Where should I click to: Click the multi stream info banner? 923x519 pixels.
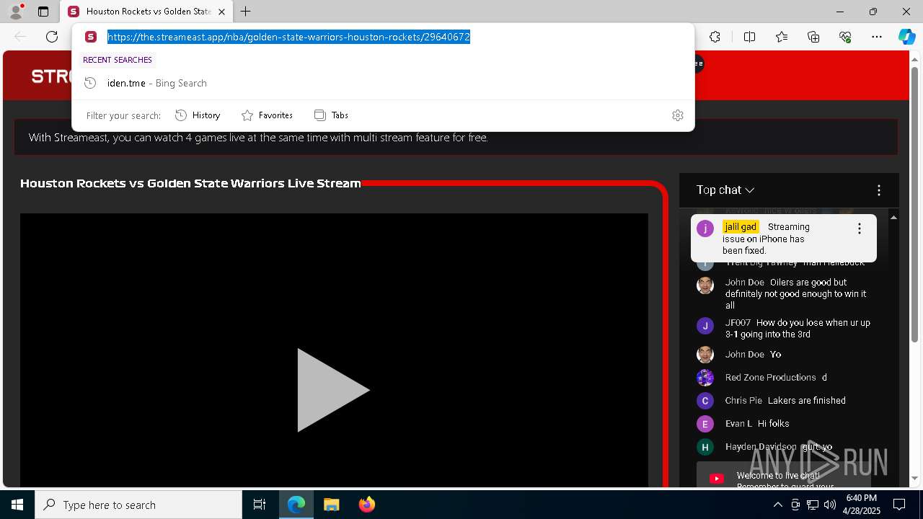pyautogui.click(x=456, y=137)
